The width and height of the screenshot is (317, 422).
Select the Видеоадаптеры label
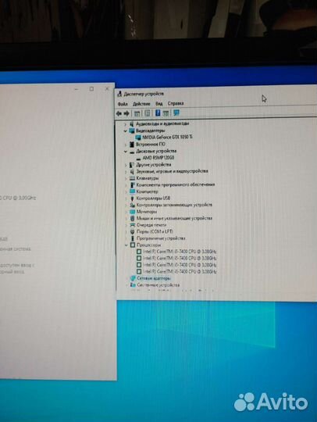click(150, 131)
